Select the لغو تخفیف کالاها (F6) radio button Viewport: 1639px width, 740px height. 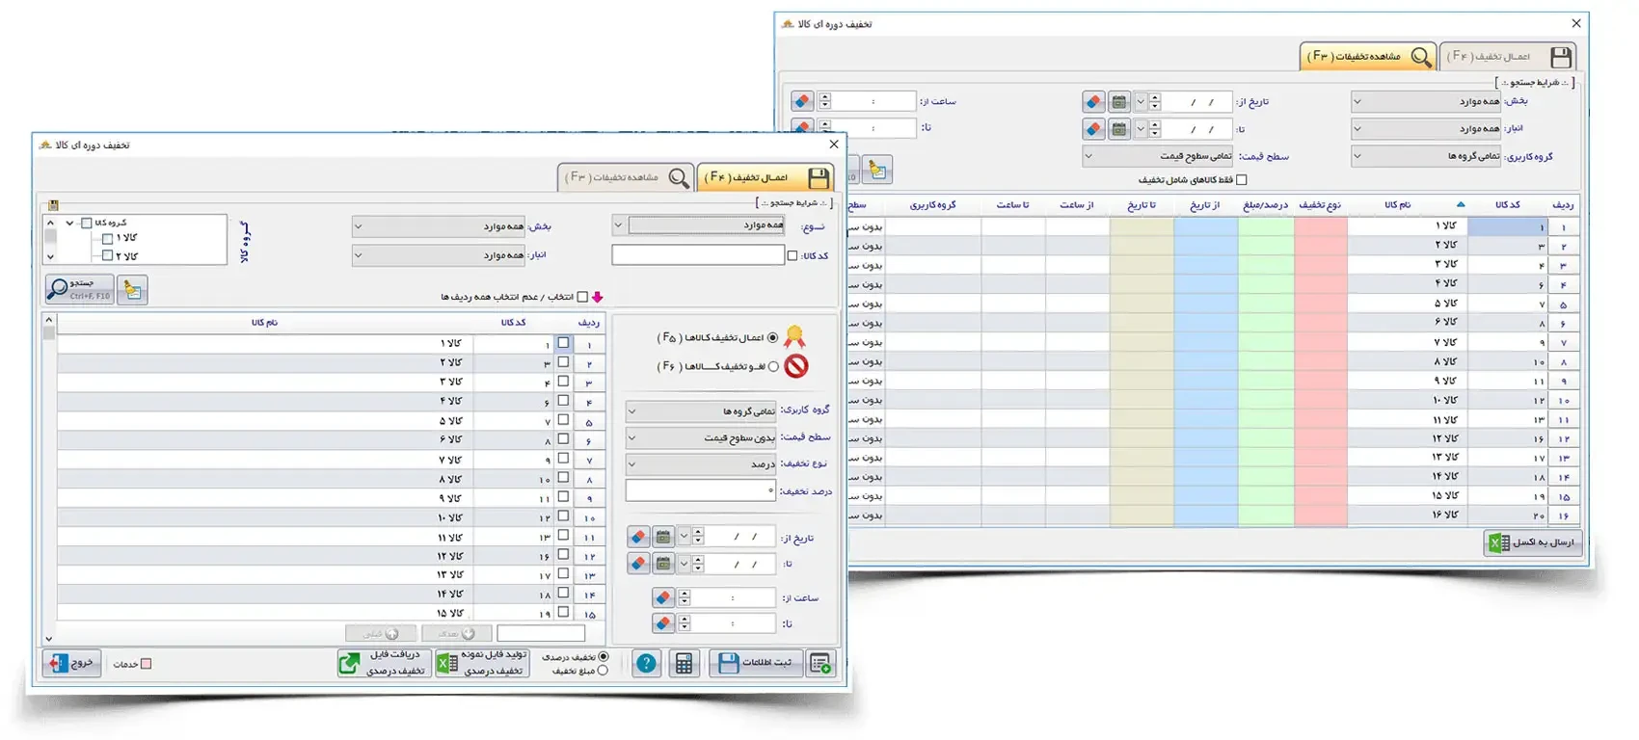773,367
